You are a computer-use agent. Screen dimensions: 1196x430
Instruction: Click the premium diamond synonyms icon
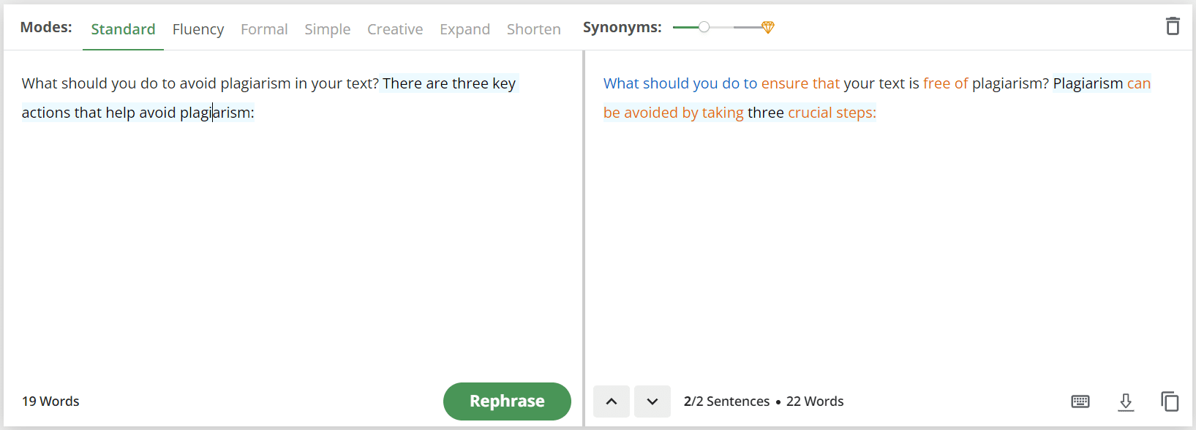pyautogui.click(x=767, y=27)
